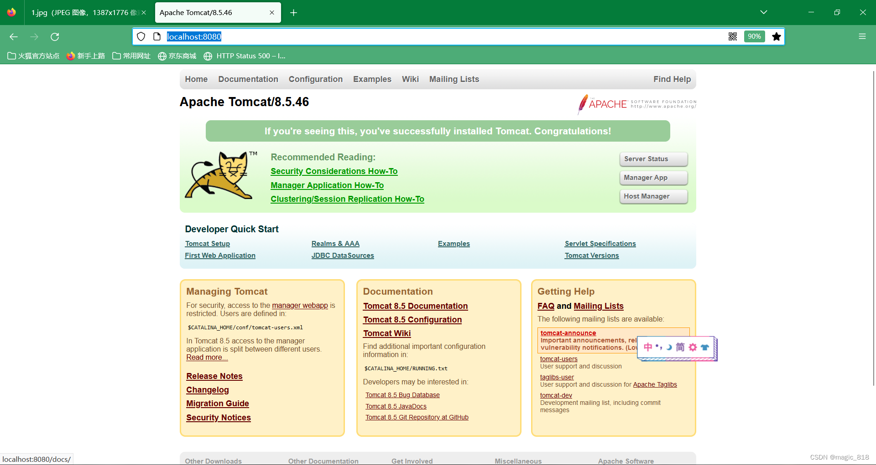Open the Tomcat Wiki link
The height and width of the screenshot is (465, 876).
click(x=387, y=333)
